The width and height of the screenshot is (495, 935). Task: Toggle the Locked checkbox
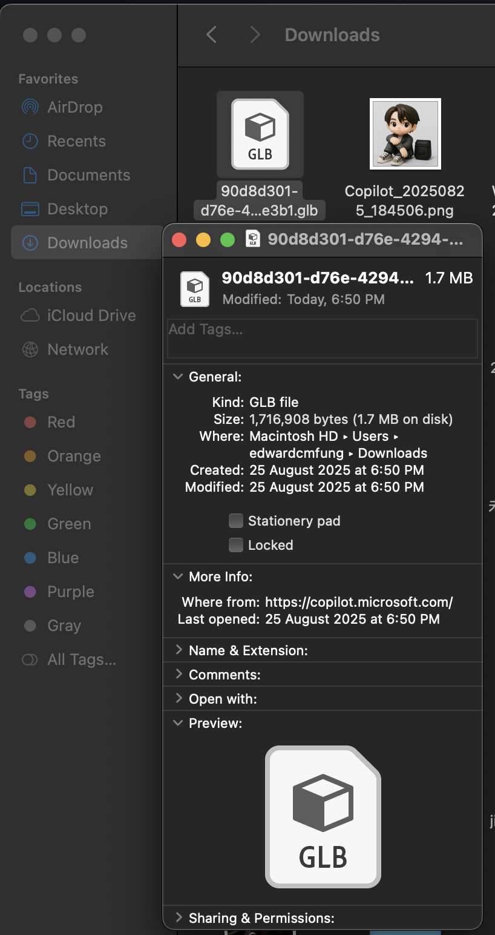pyautogui.click(x=236, y=545)
